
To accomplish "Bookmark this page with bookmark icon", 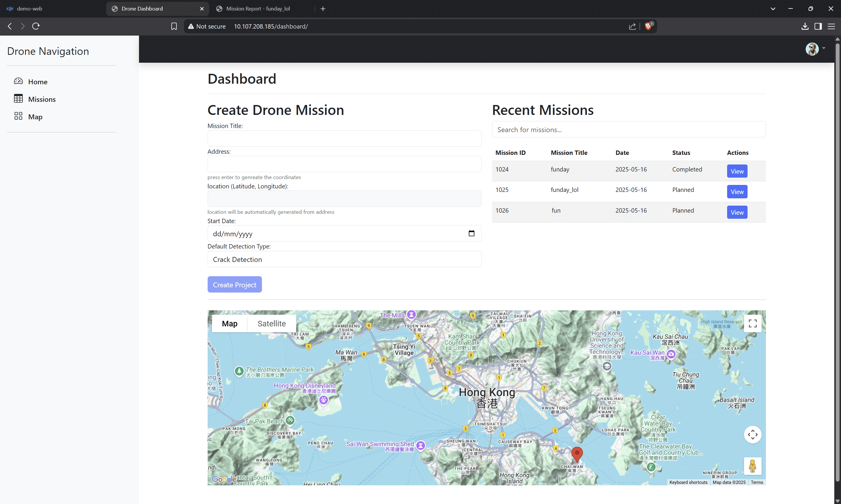I will coord(174,26).
